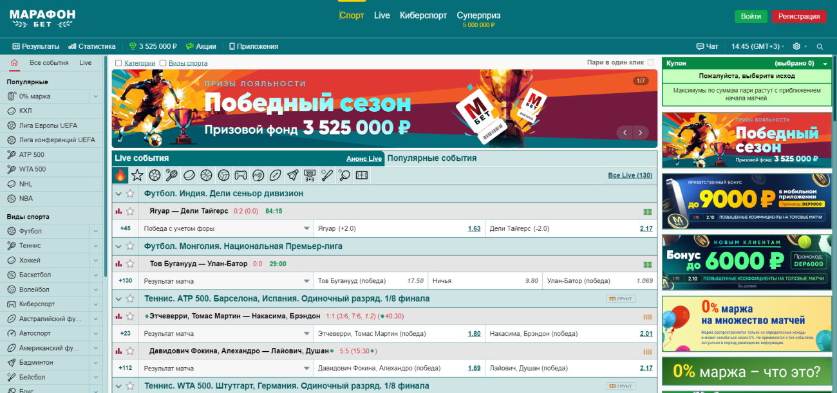This screenshot has height=393, width=837.
Task: Select the football filter icon in Live events
Action: [154, 174]
